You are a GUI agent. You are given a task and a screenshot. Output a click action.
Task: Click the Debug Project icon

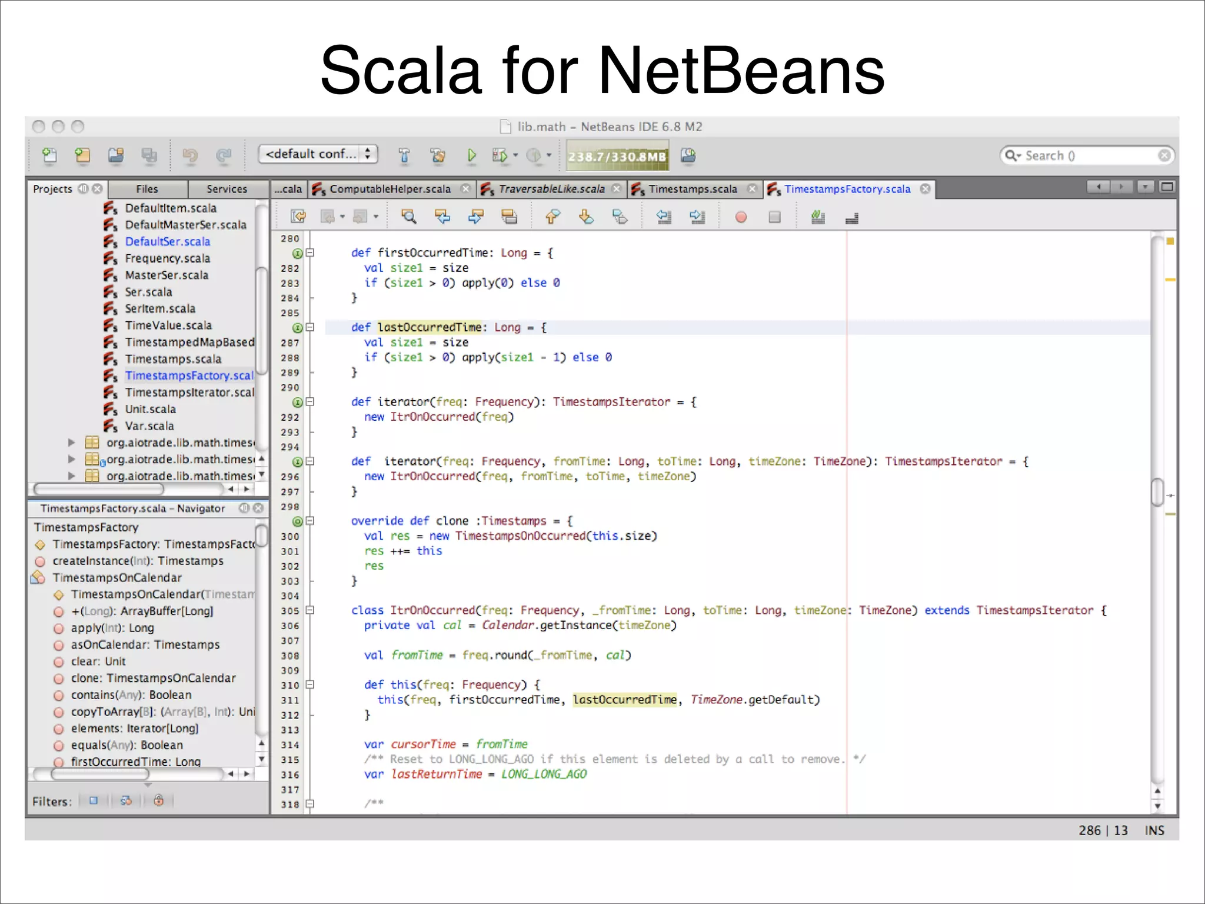(500, 155)
